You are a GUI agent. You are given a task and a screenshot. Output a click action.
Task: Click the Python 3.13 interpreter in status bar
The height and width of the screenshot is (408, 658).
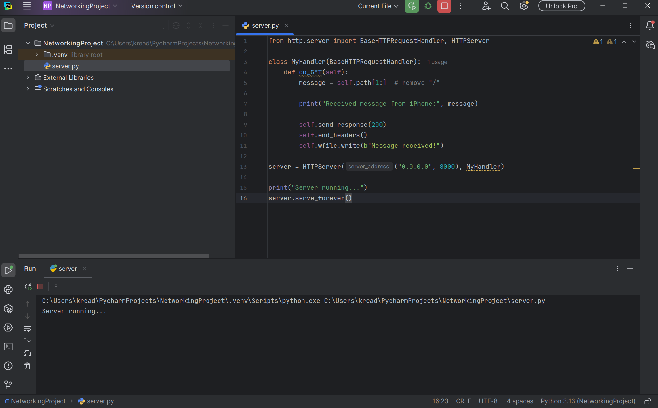click(x=588, y=401)
